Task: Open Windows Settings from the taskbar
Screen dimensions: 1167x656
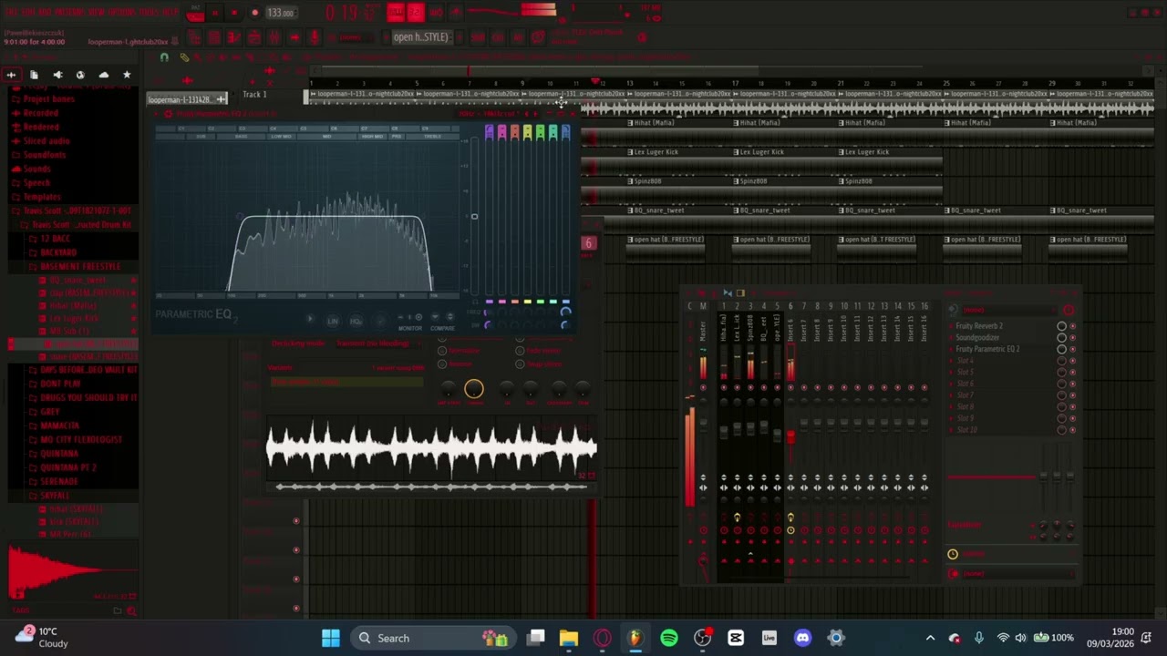Action: tap(836, 638)
